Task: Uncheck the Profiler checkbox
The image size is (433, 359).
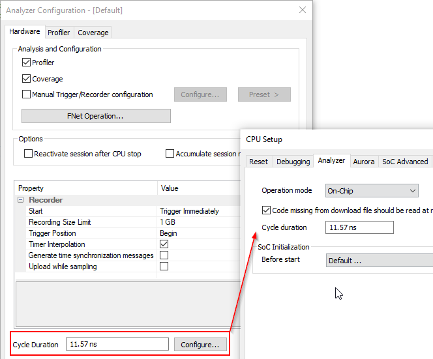Action: (x=27, y=63)
